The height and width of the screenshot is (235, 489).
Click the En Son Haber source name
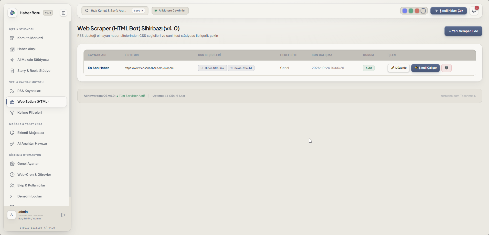[x=98, y=68]
